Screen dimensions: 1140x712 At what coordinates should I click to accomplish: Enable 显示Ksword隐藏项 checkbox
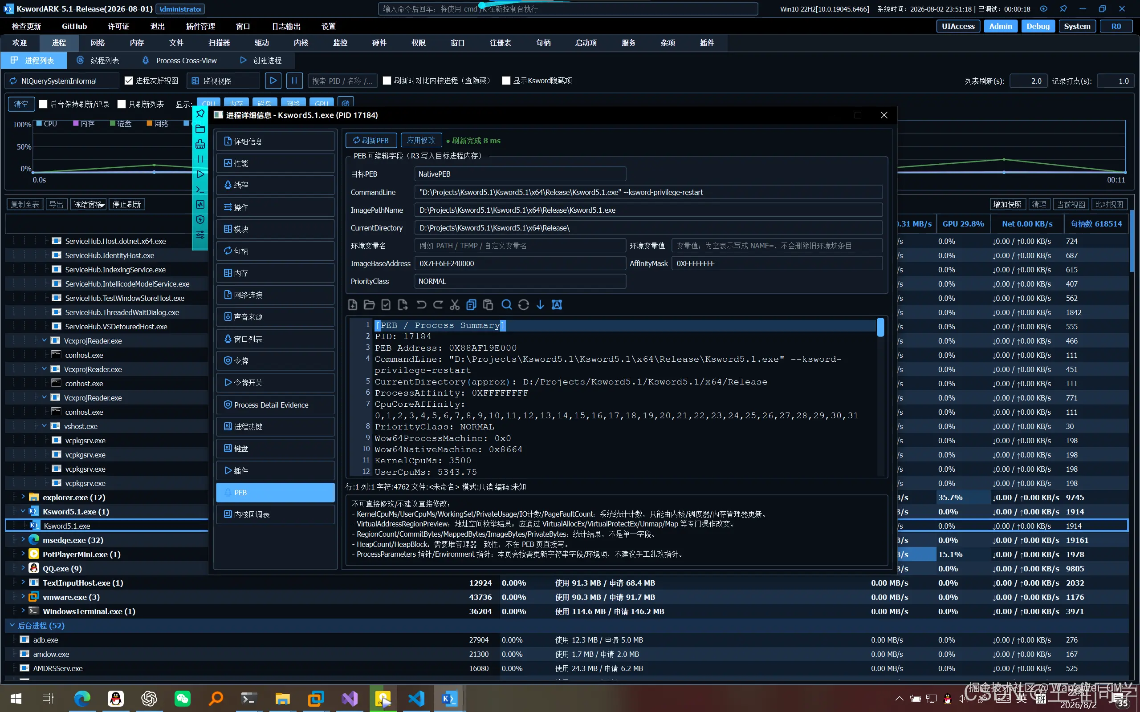coord(506,81)
